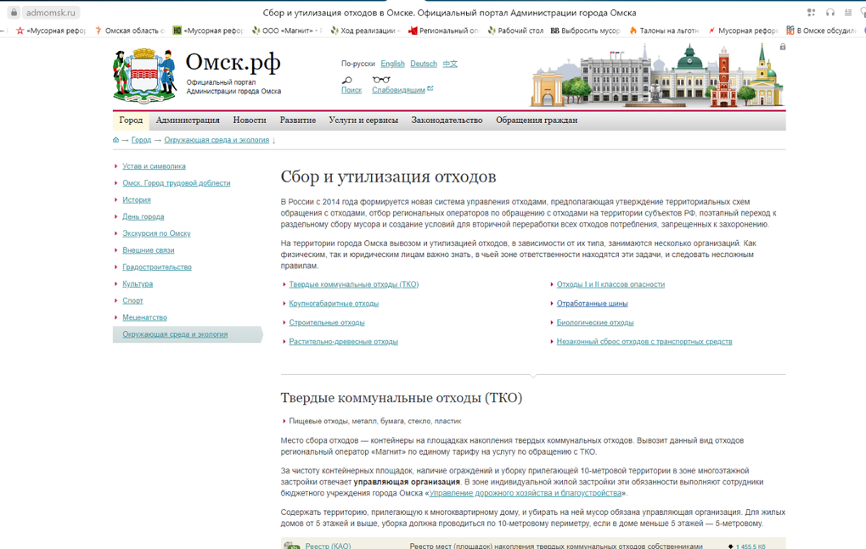Open the Ход реализации bookmark
The height and width of the screenshot is (549, 866).
pyautogui.click(x=365, y=31)
